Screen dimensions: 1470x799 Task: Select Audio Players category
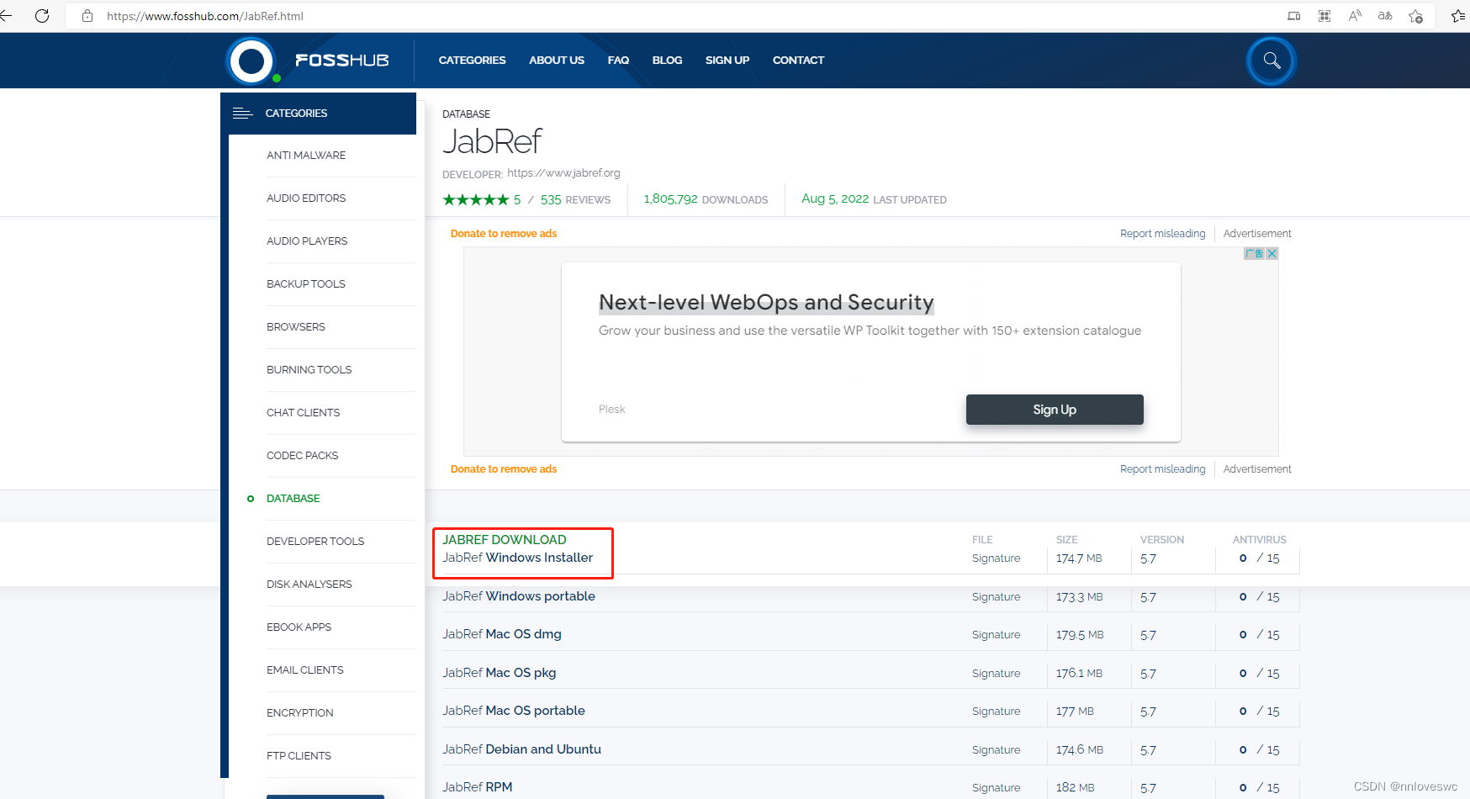(307, 241)
